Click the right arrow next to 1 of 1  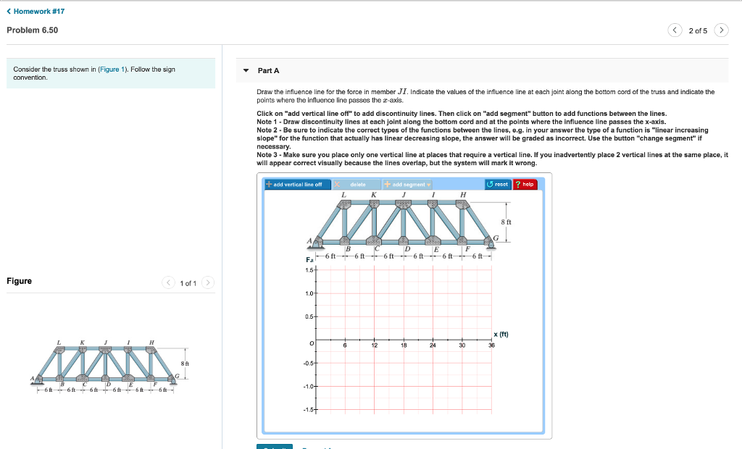208,283
